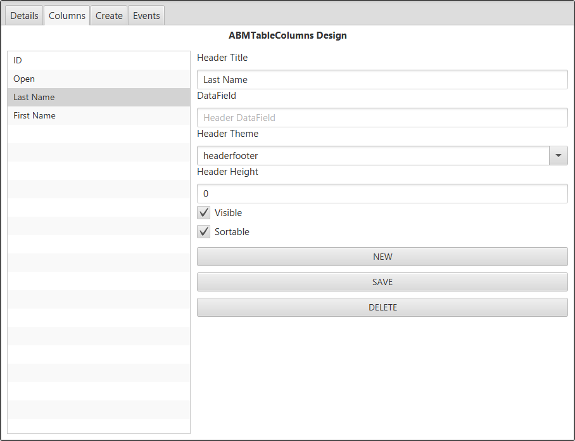Viewport: 575px width, 441px height.
Task: Select the ID column in list
Action: point(98,60)
